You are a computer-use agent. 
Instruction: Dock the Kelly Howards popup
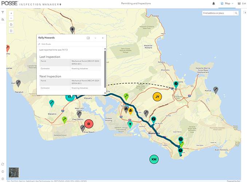[x=88, y=38]
